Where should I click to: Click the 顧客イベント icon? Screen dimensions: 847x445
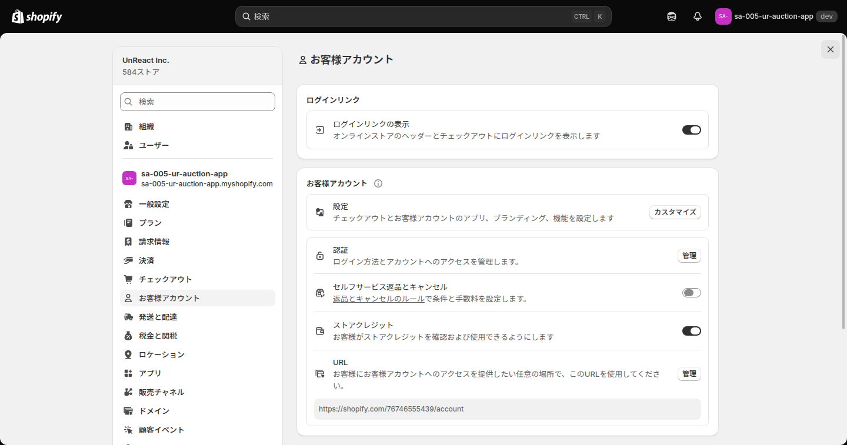point(128,430)
